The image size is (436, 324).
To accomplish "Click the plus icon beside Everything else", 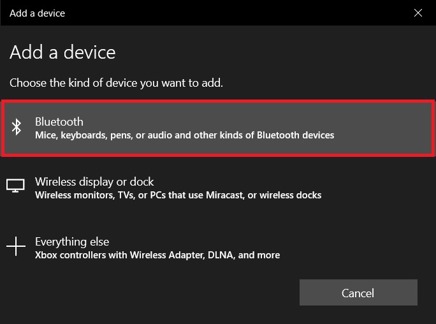I will click(16, 246).
